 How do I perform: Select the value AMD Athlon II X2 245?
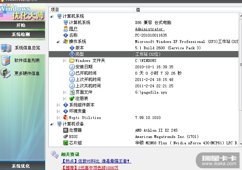(156, 130)
